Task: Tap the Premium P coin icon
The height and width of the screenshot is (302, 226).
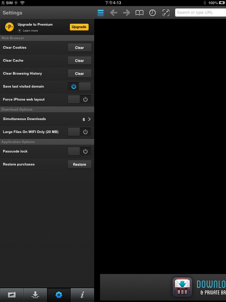Action: point(9,27)
